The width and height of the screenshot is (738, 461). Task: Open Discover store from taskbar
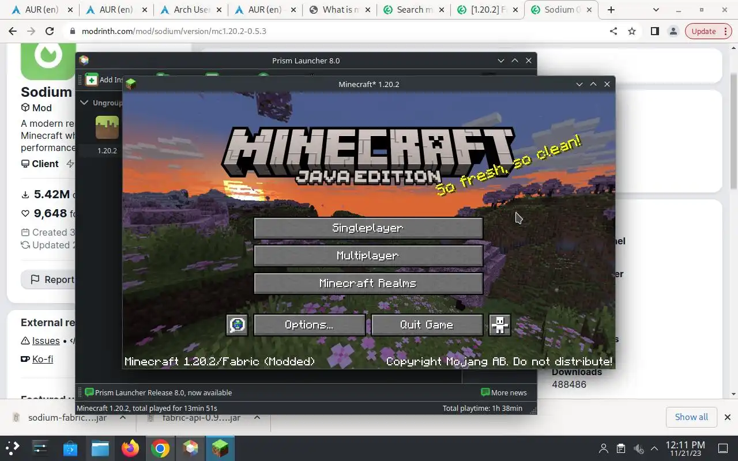tap(70, 448)
